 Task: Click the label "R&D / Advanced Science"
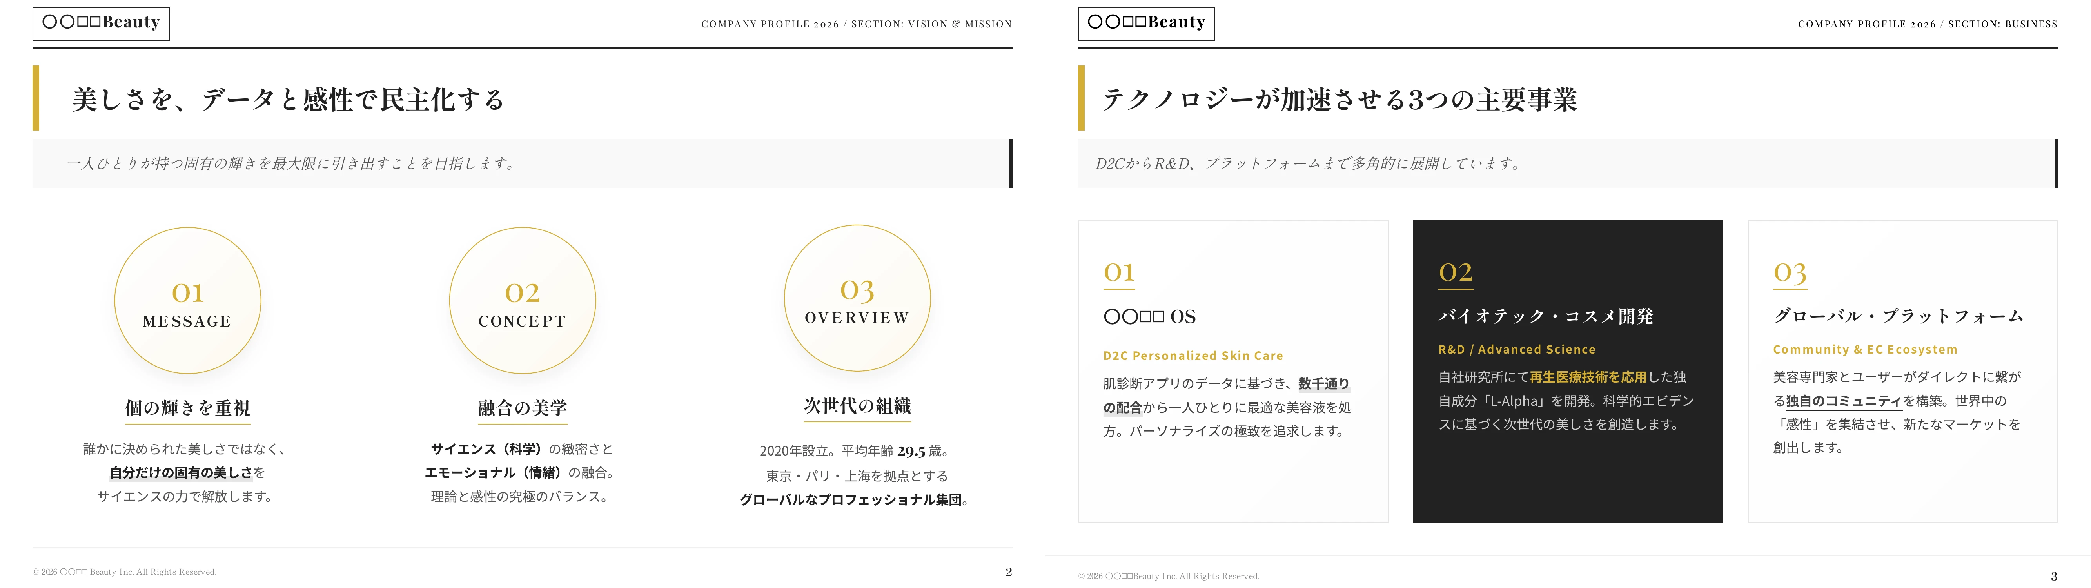pos(1517,349)
